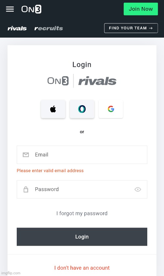164x276 pixels.
Task: Focus the Password input field
Action: point(82,189)
